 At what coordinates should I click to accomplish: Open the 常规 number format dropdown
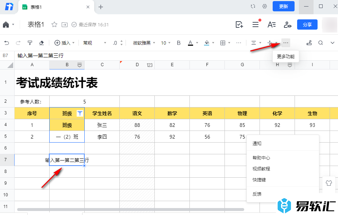pyautogui.click(x=95, y=43)
